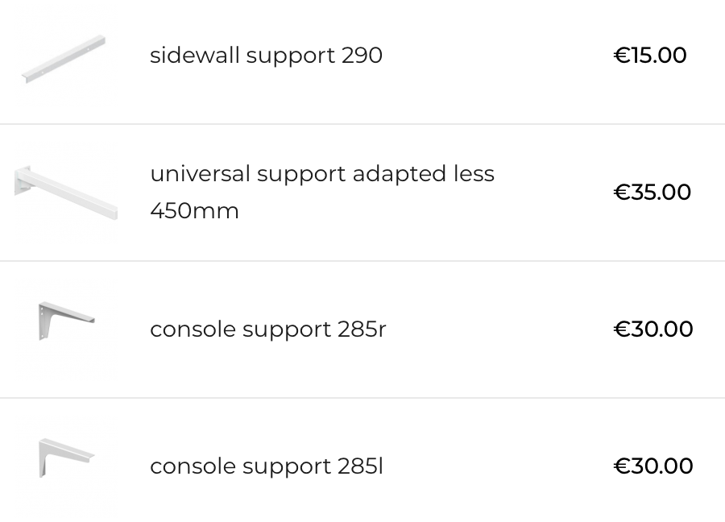Select the console support 285r image

[x=66, y=321]
